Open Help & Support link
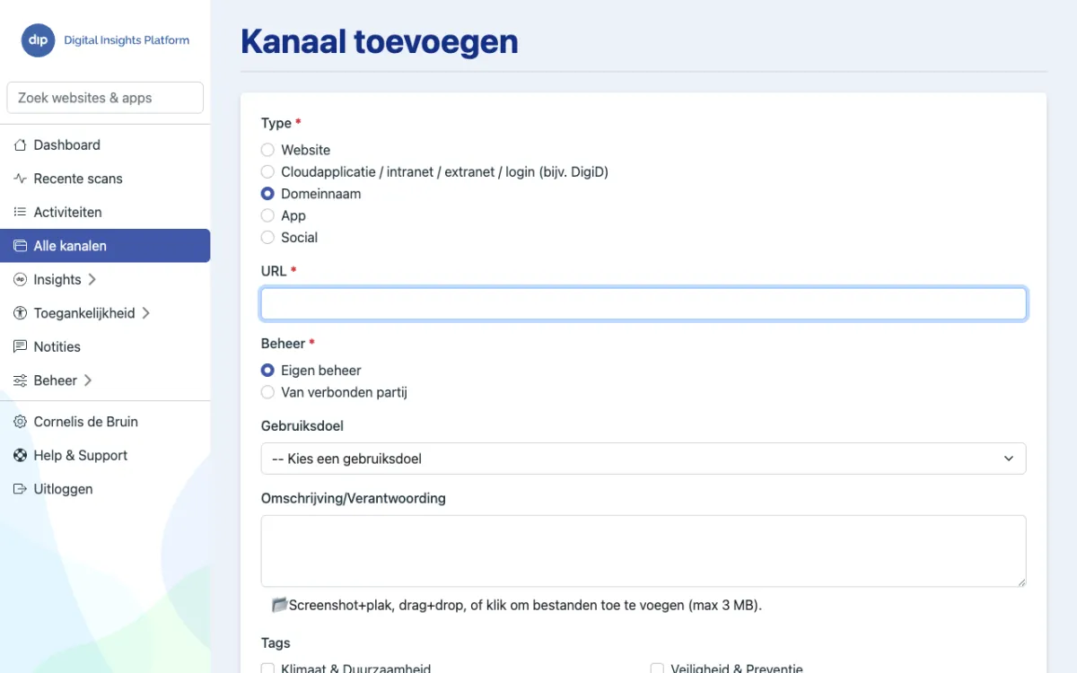 105,455
